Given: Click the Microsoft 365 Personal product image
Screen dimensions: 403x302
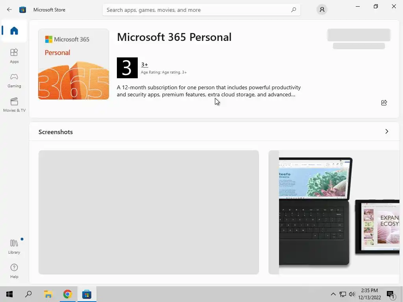Looking at the screenshot, I should 74,64.
